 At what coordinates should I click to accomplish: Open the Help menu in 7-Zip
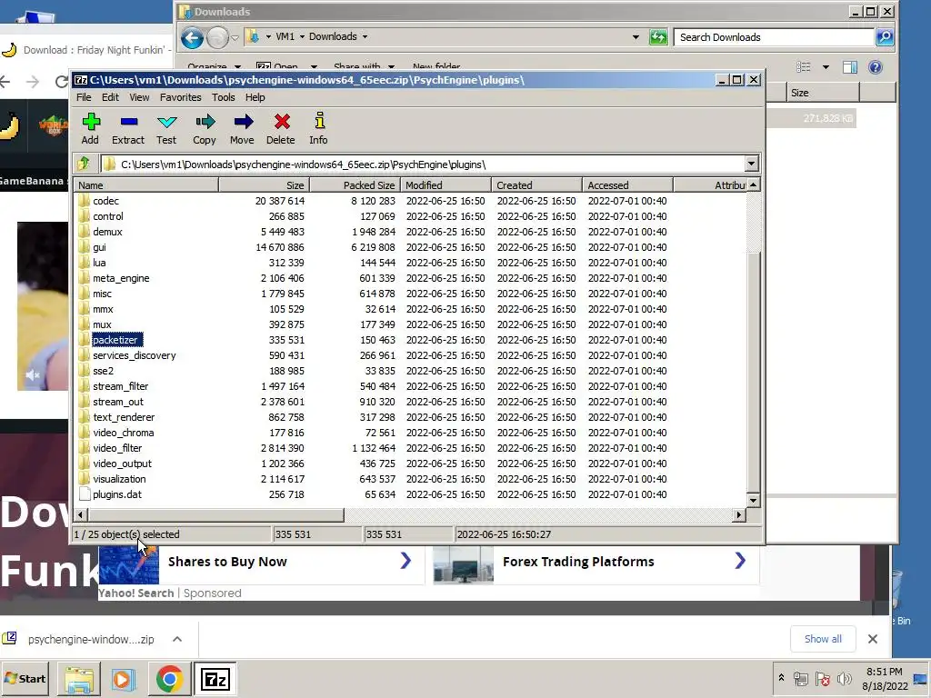coord(255,97)
